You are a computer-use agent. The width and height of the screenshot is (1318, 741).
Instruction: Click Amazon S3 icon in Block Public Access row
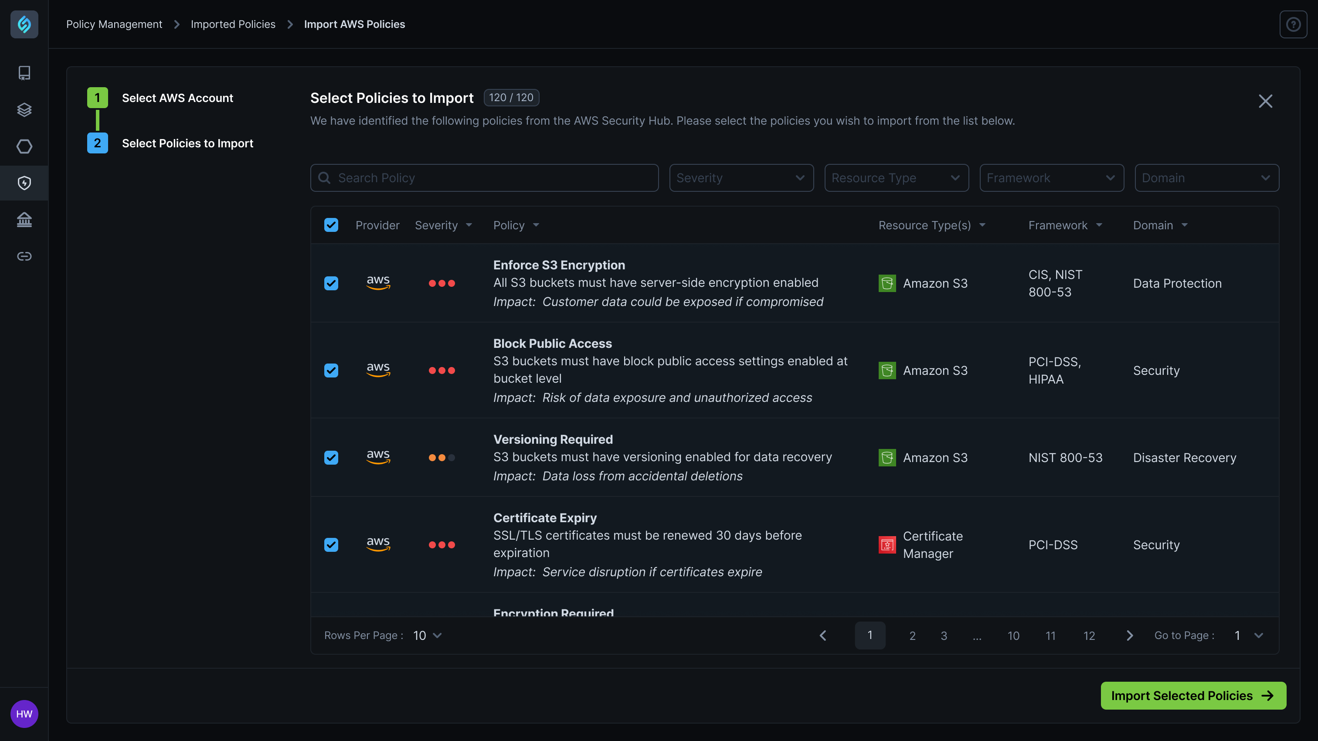coord(887,370)
